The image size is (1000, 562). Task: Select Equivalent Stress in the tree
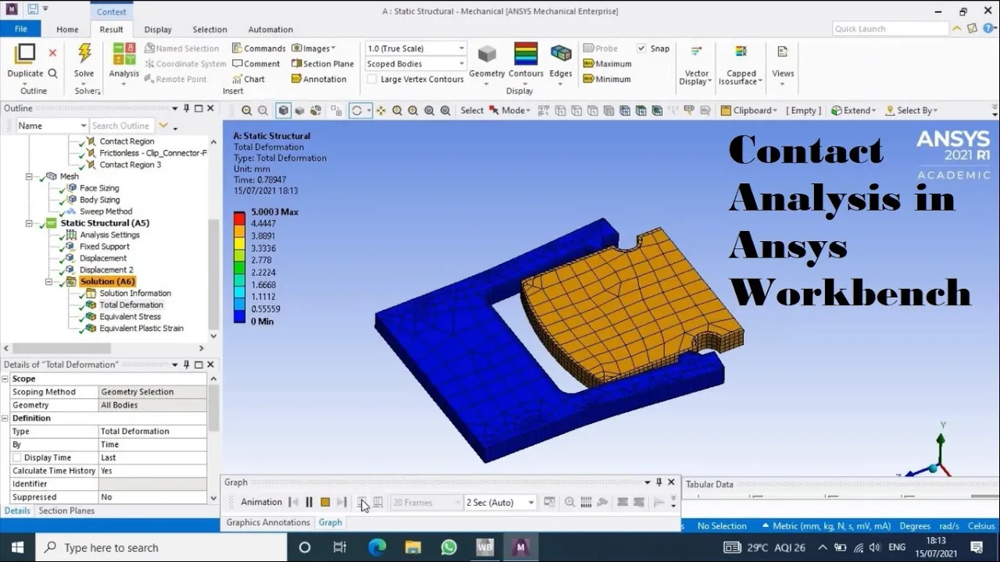[x=130, y=317]
